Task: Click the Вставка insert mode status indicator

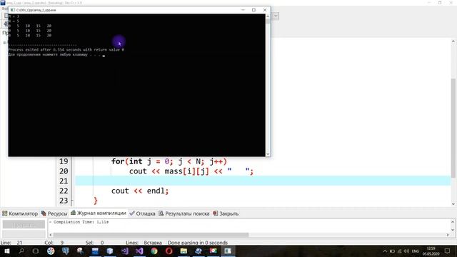Action: (153, 243)
